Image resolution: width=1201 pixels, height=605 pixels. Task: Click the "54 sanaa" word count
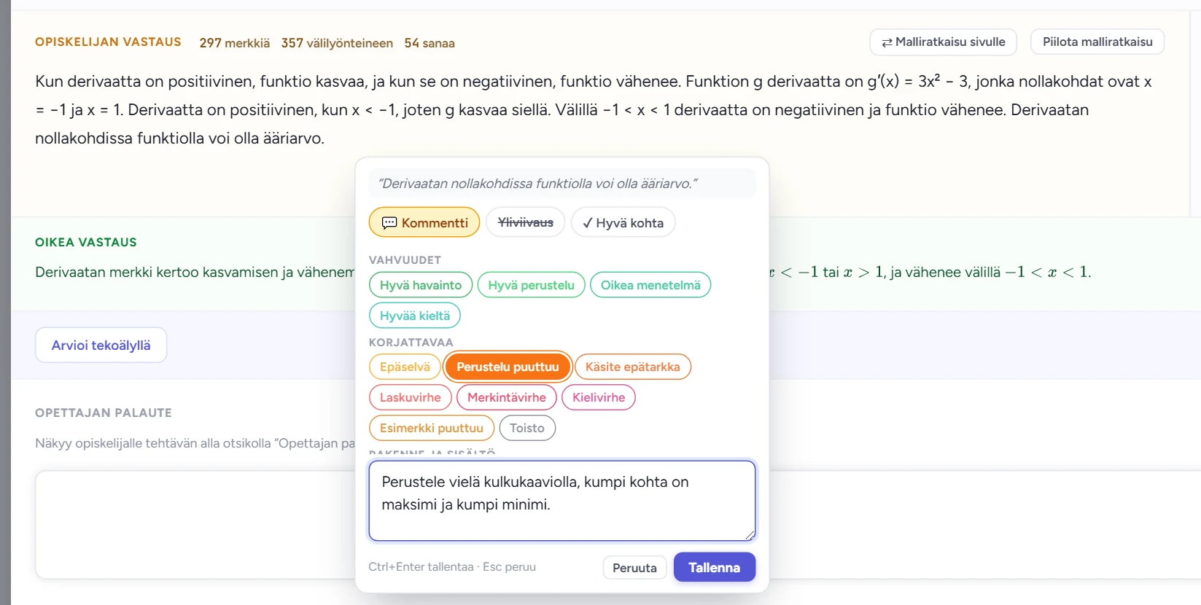(430, 43)
